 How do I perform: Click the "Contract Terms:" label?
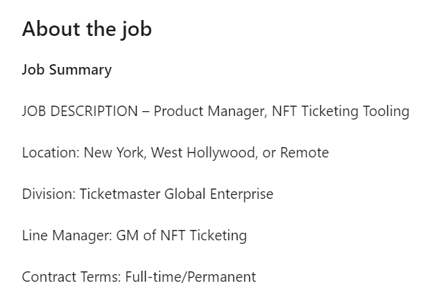pos(71,277)
